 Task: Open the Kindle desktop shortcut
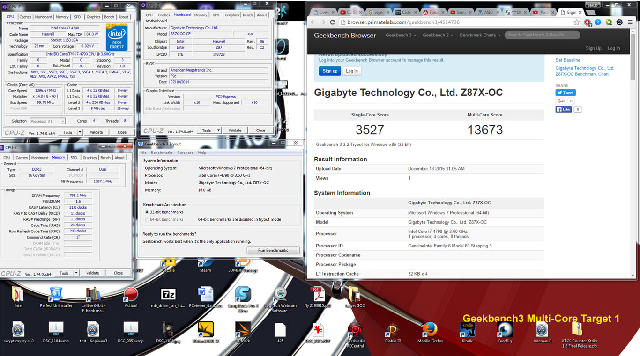coord(467,332)
